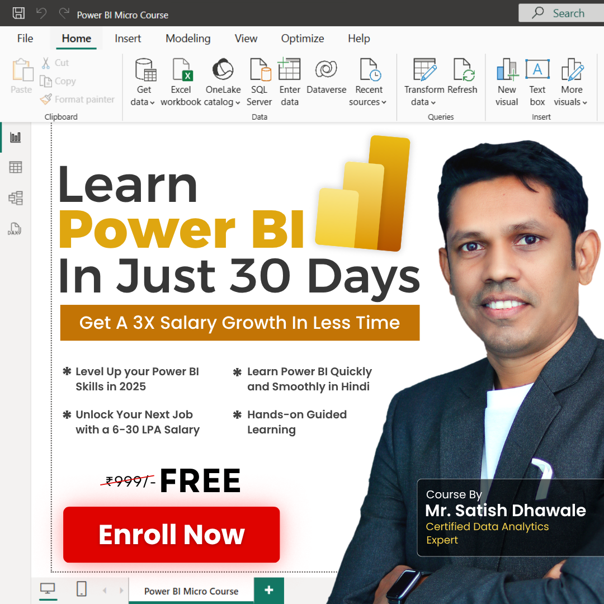Click the Search box in title bar
The width and height of the screenshot is (604, 604).
561,13
